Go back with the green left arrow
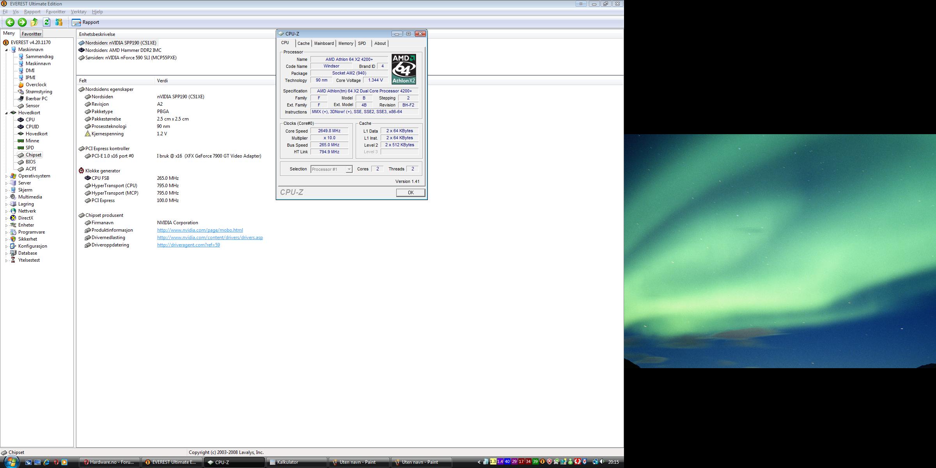This screenshot has height=468, width=936. 10,22
